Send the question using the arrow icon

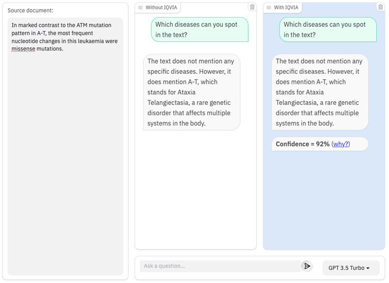307,266
